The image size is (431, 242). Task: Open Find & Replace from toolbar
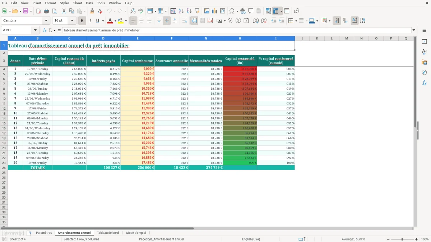(133, 11)
